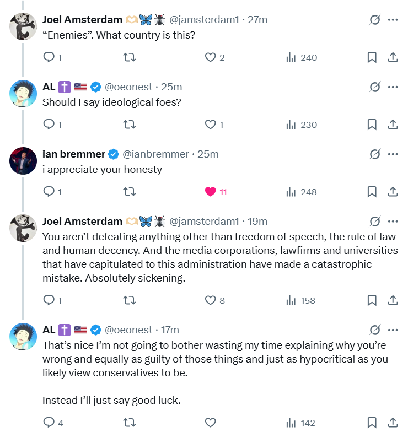
Task: Click AL's avatar on "ideological foes" tweet
Action: (23, 93)
